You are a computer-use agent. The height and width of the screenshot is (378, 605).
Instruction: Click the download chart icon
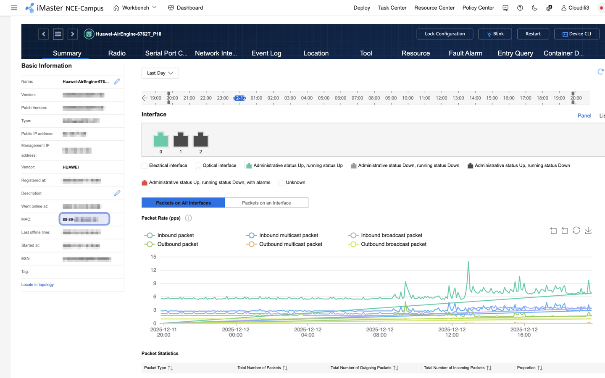[588, 231]
